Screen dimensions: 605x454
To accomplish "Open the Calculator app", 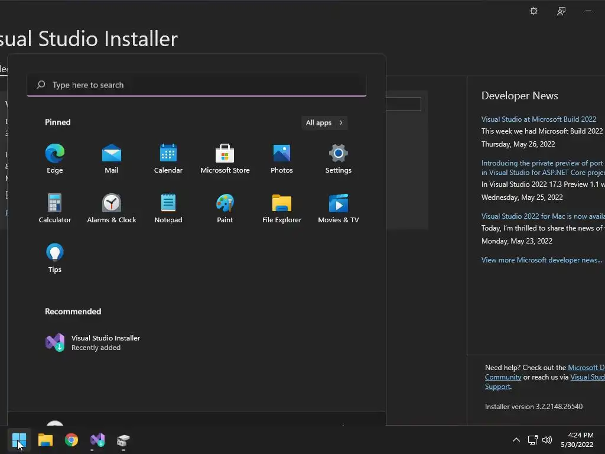I will click(55, 209).
